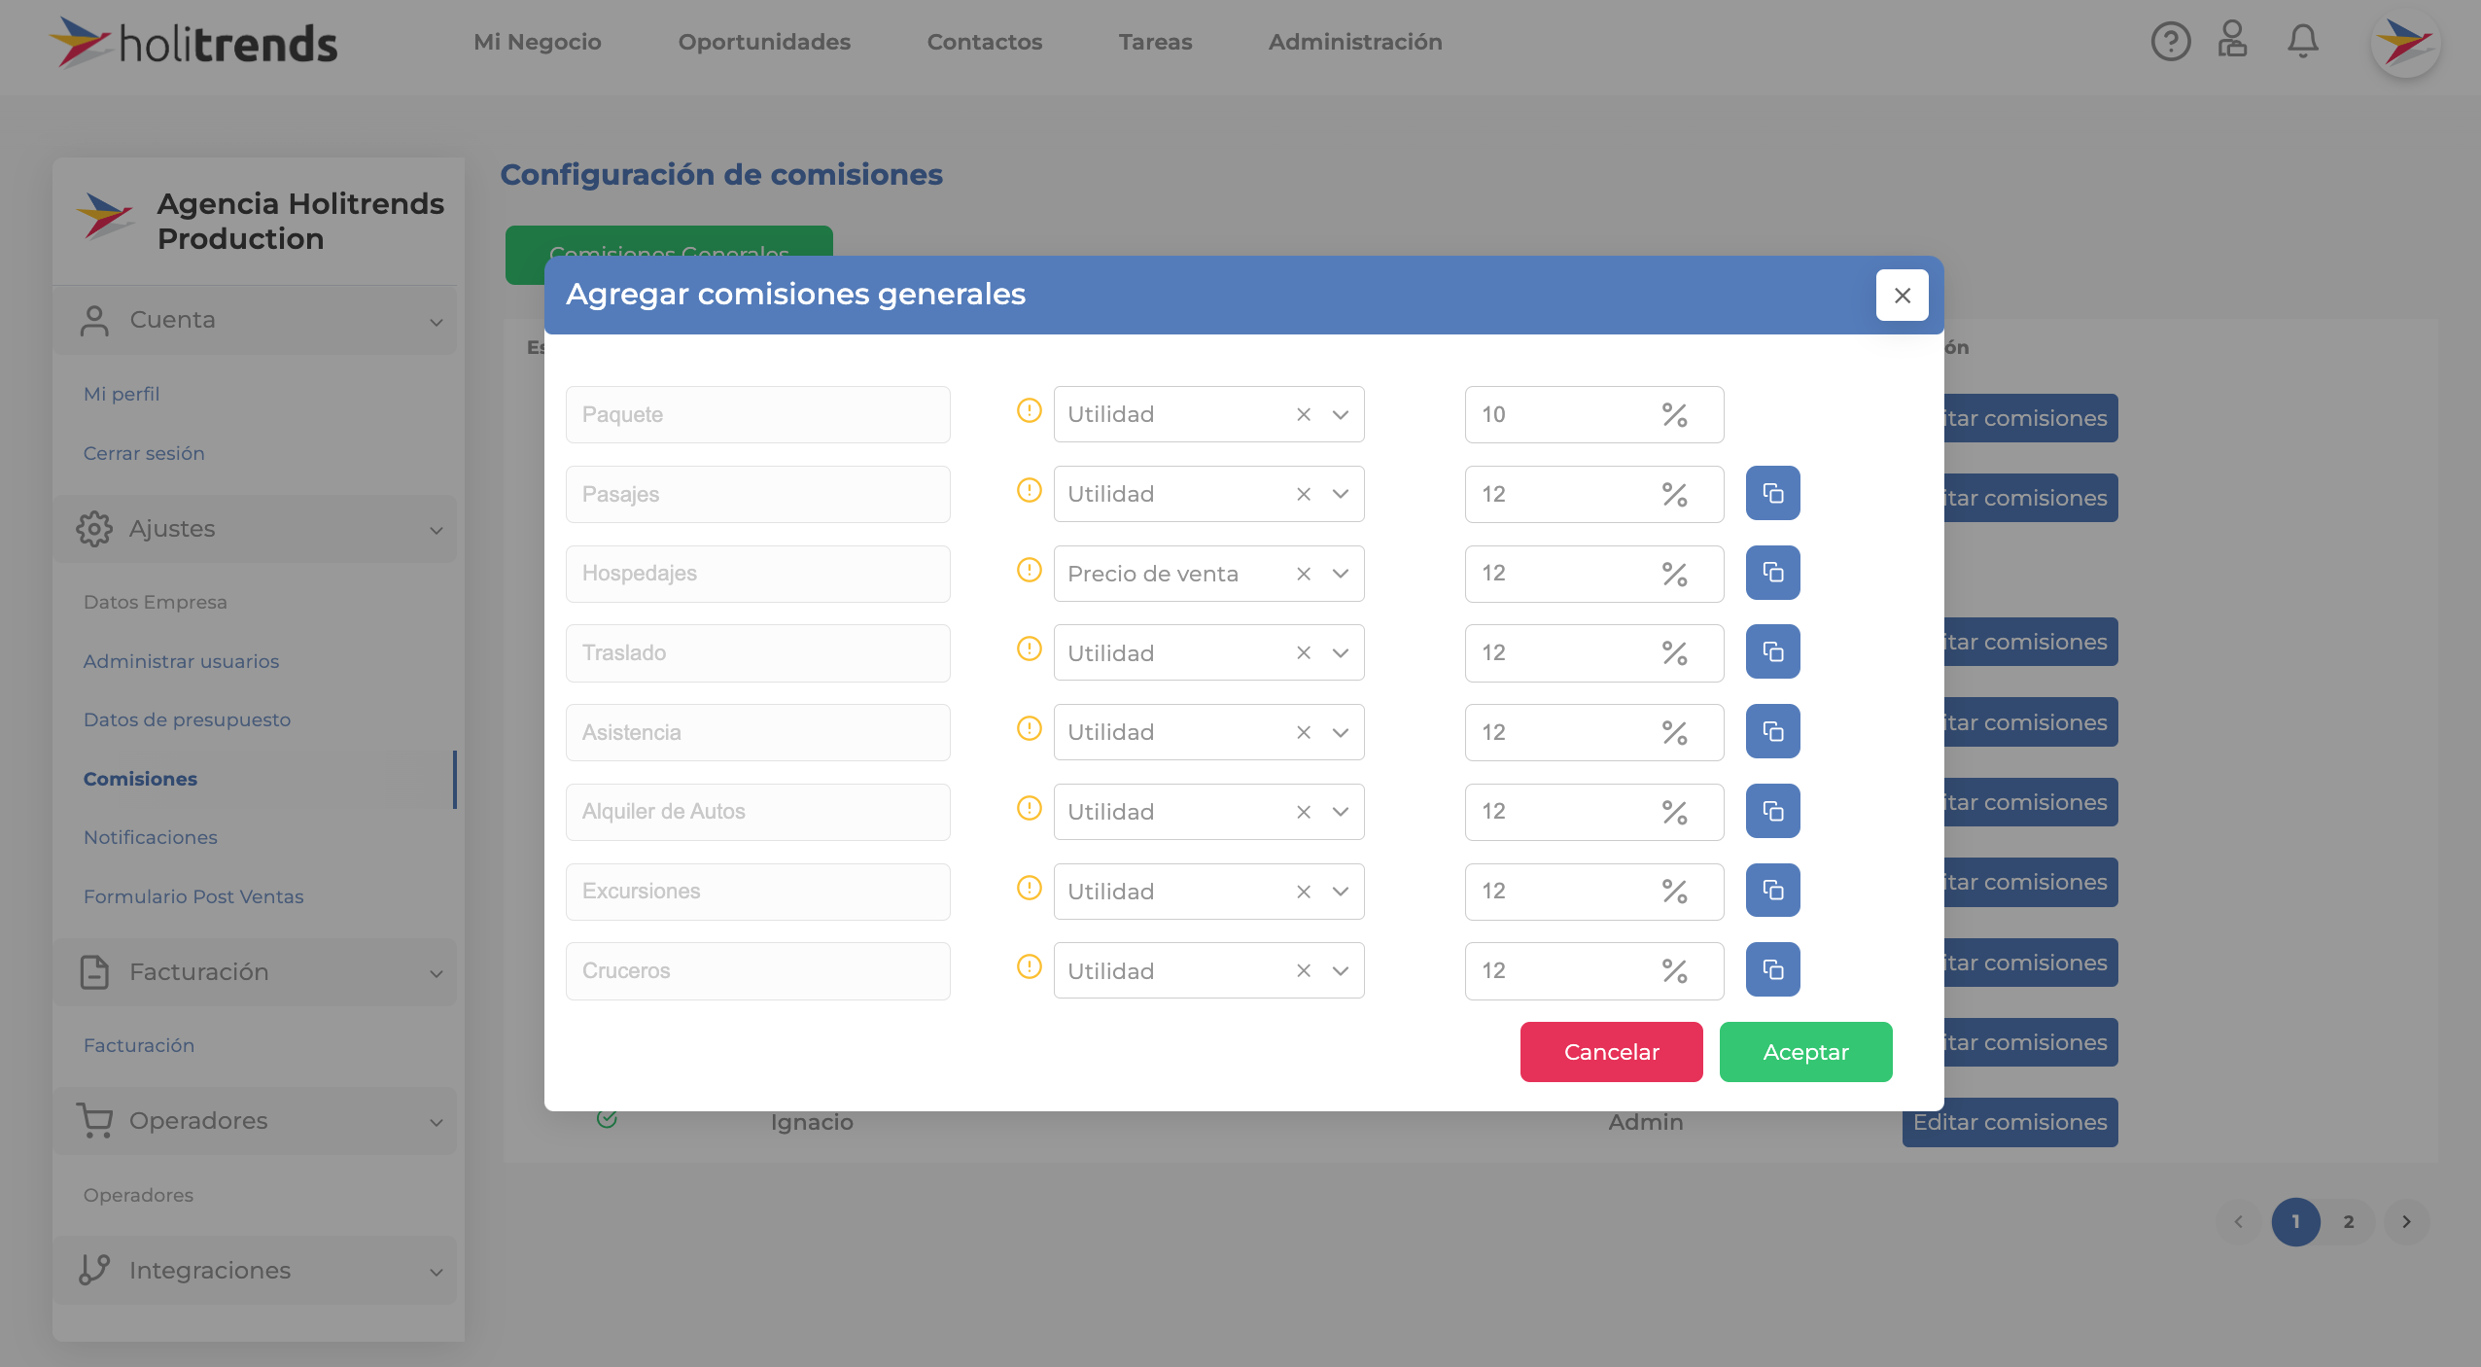Open the Administración menu
2481x1367 pixels.
(1354, 42)
